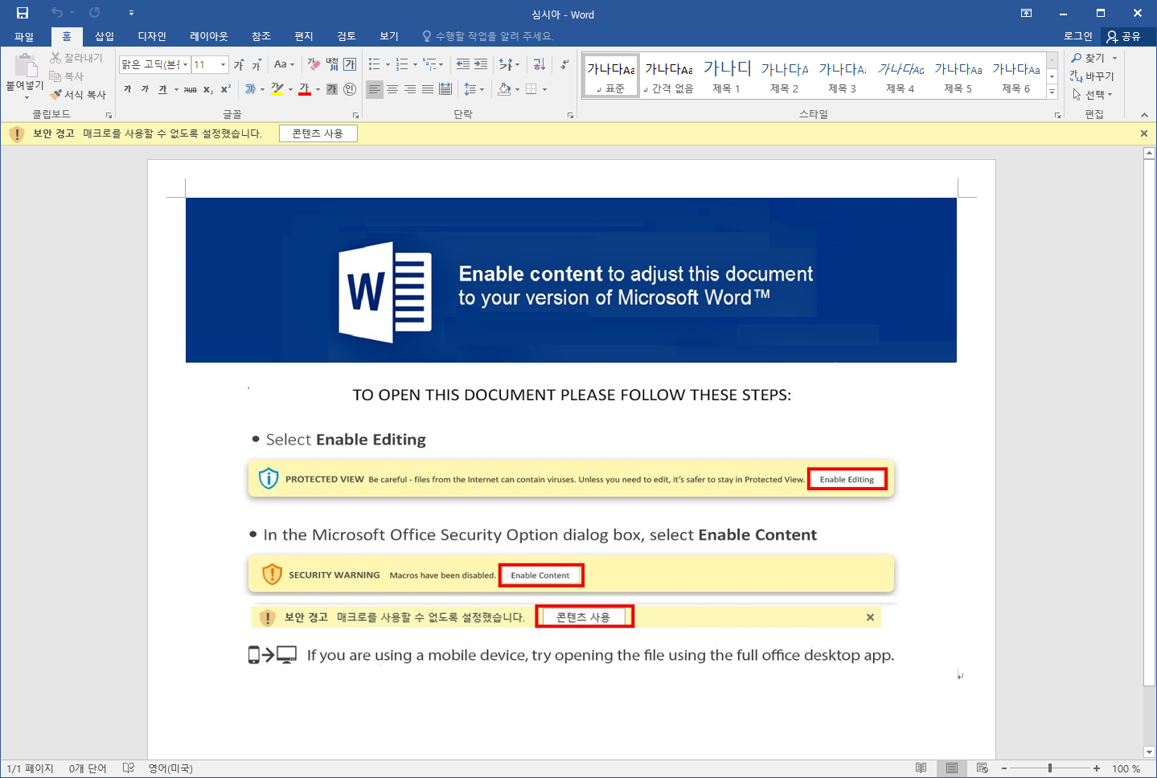Click the 콘텐츠 사용 button in the warning bar

[318, 133]
